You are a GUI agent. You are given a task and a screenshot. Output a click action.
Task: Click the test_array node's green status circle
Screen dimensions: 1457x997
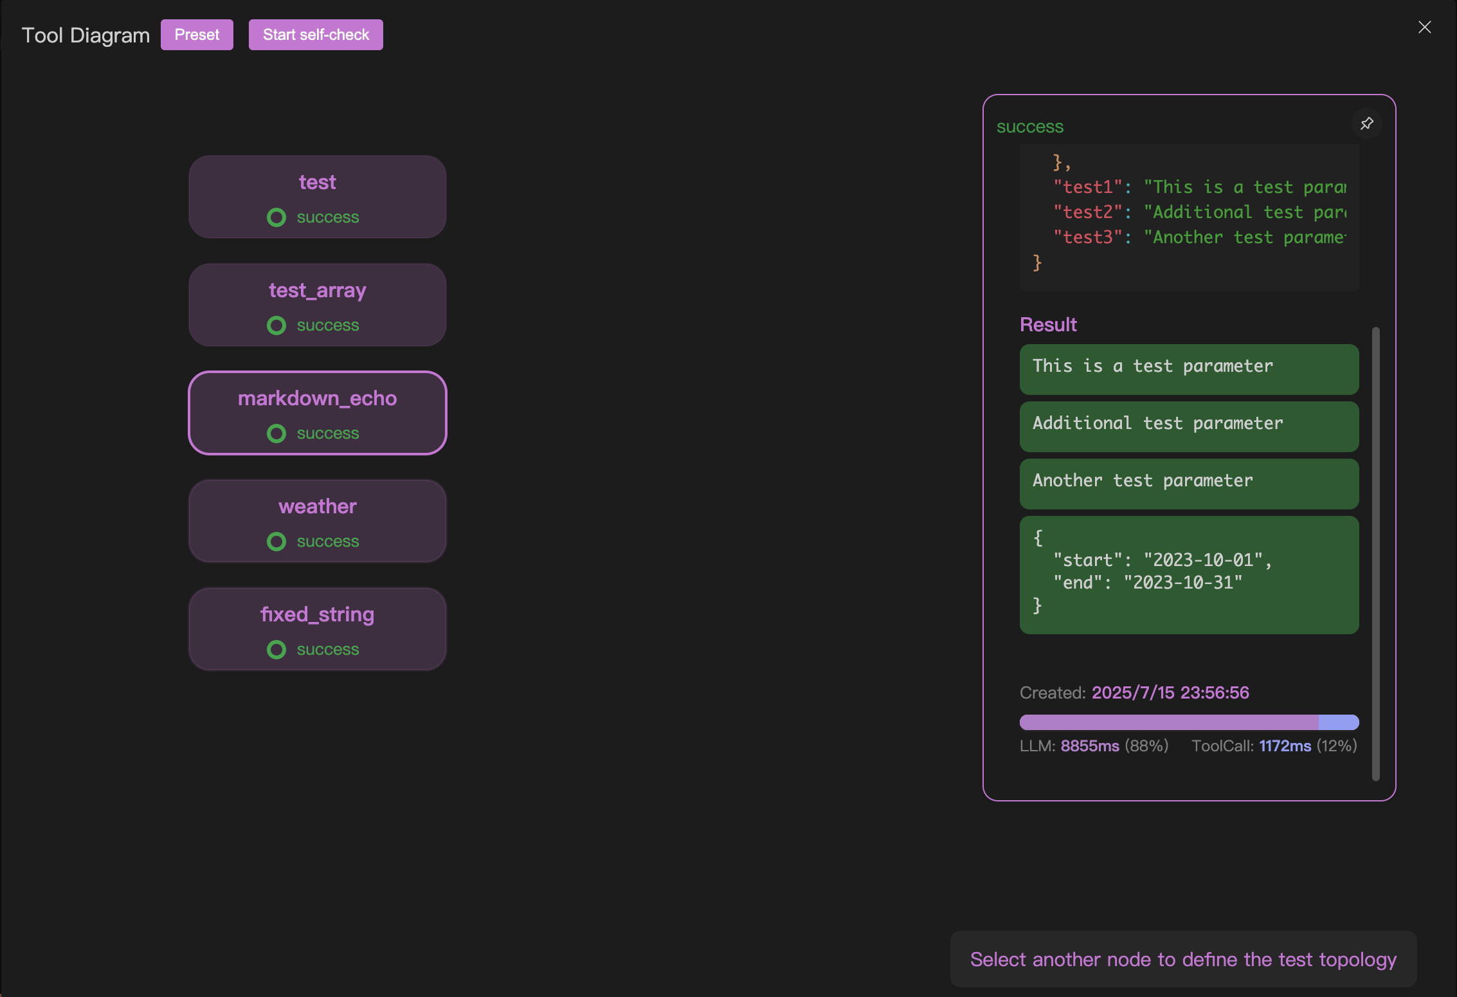[x=276, y=325]
